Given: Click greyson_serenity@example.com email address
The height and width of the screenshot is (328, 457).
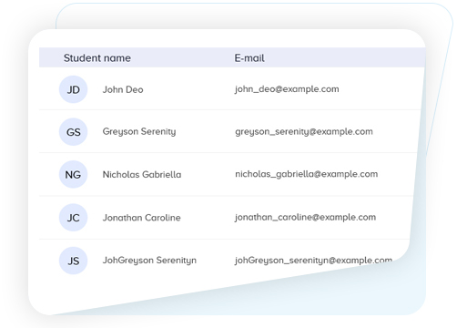Looking at the screenshot, I should coord(304,132).
